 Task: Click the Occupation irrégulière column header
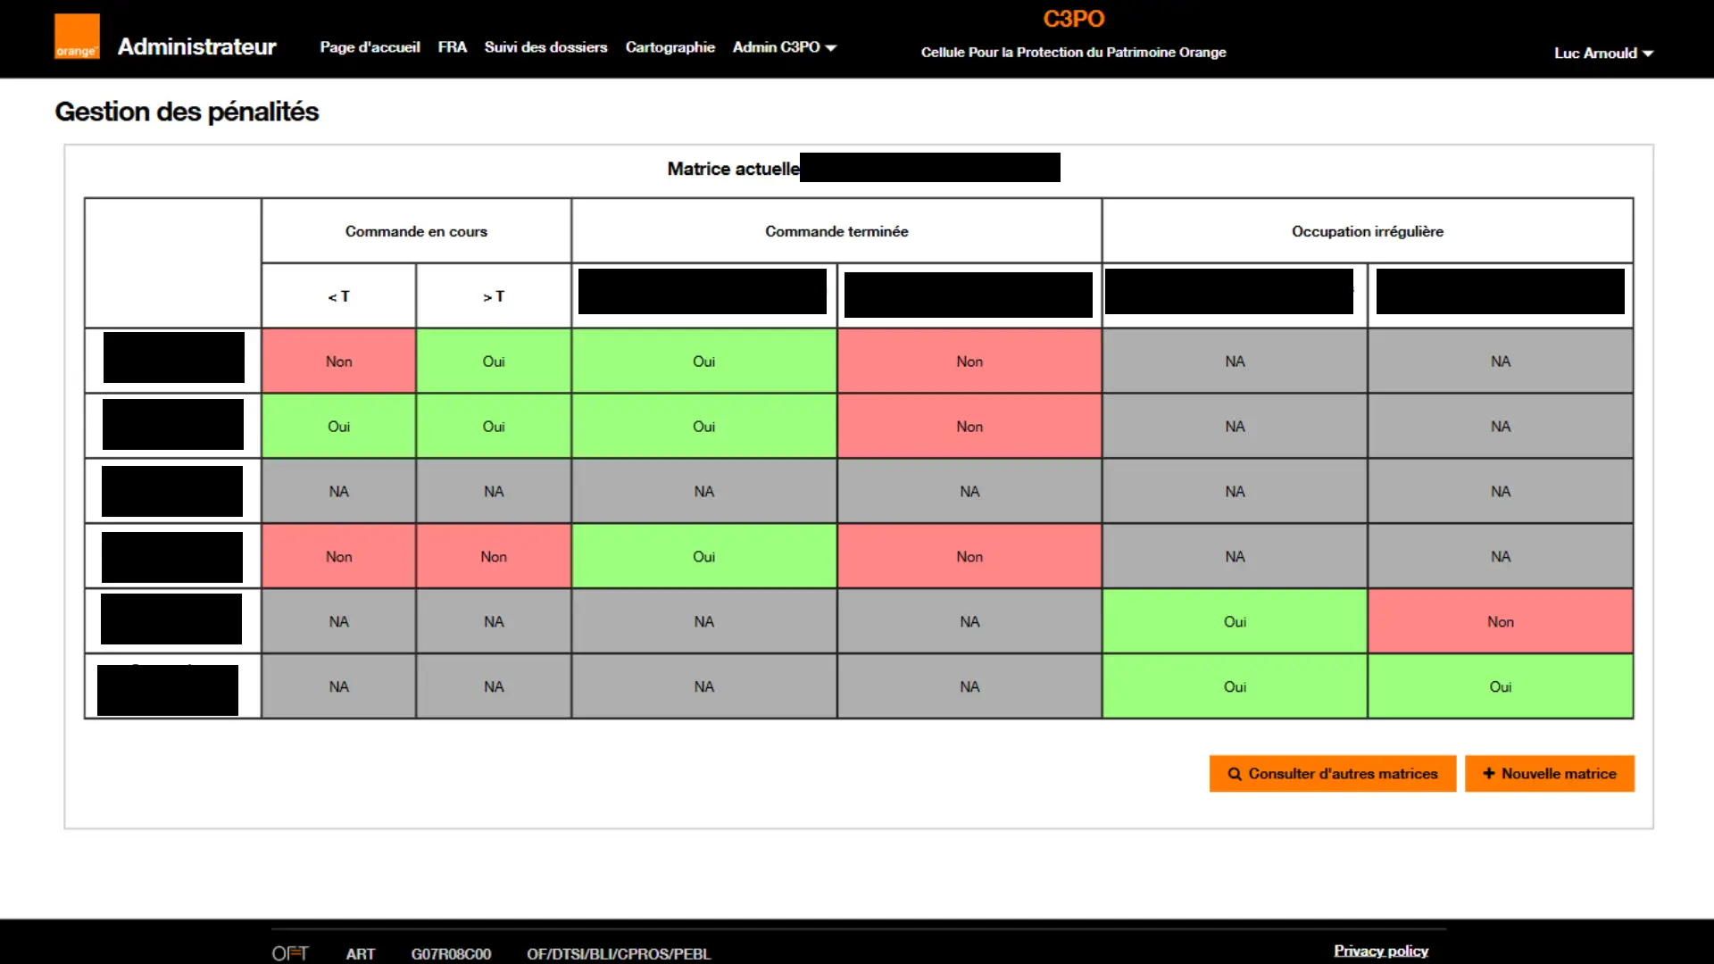point(1367,231)
